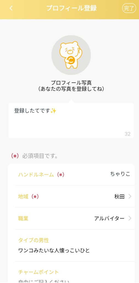
Task: Click the プロフィール登録 header title
Action: pyautogui.click(x=72, y=8)
